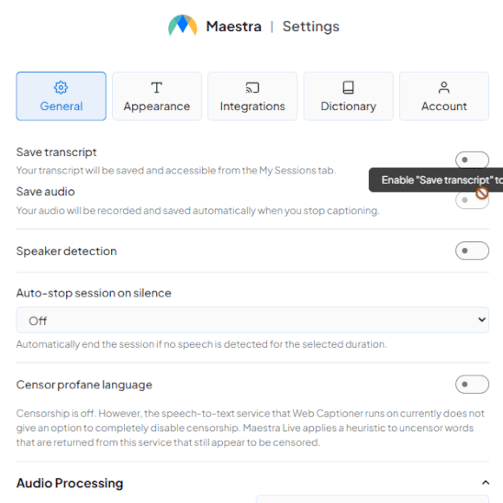The image size is (503, 503).
Task: Open the Integrations tab label
Action: tap(252, 106)
